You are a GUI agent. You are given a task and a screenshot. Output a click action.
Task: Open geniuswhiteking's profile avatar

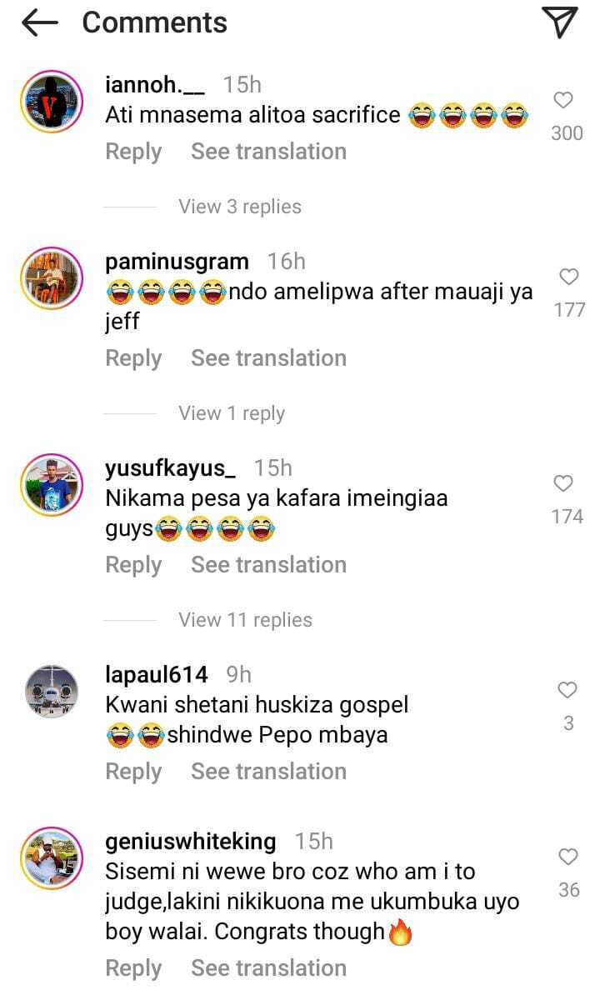point(52,858)
